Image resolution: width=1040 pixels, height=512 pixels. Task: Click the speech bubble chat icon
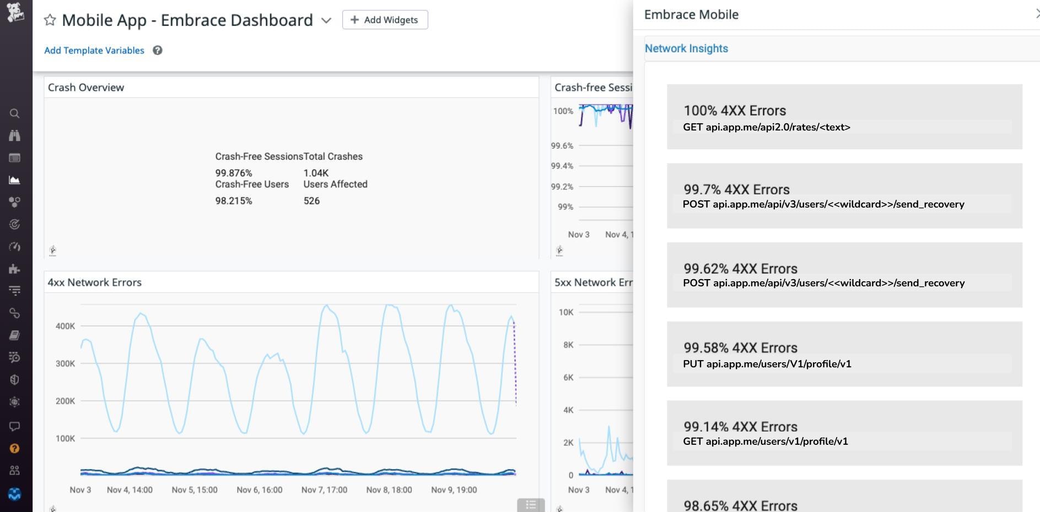point(15,426)
